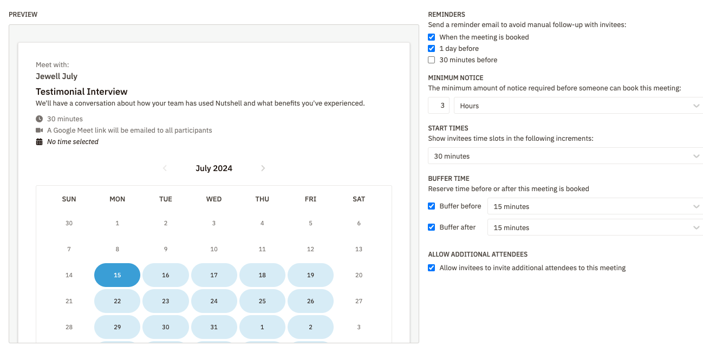
Task: Expand the Buffer before duration dropdown
Action: 595,207
